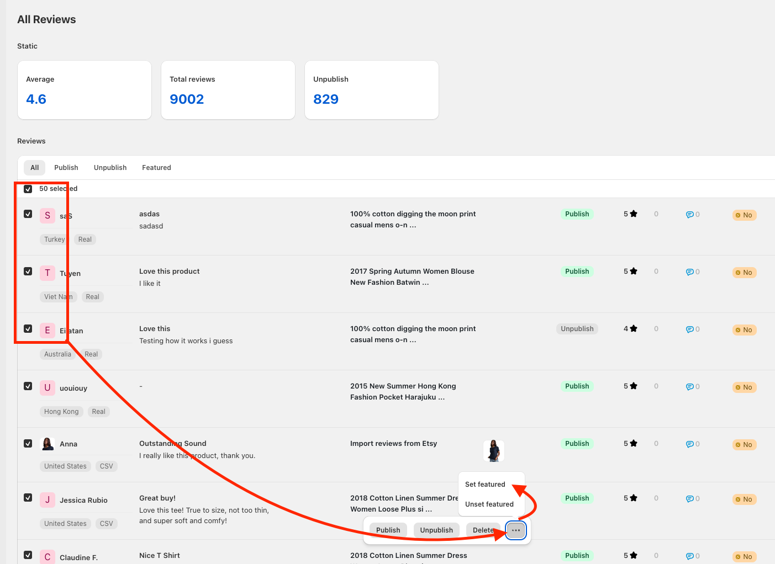This screenshot has height=564, width=775.
Task: Click the 'Great buy!' review title
Action: pyautogui.click(x=157, y=498)
